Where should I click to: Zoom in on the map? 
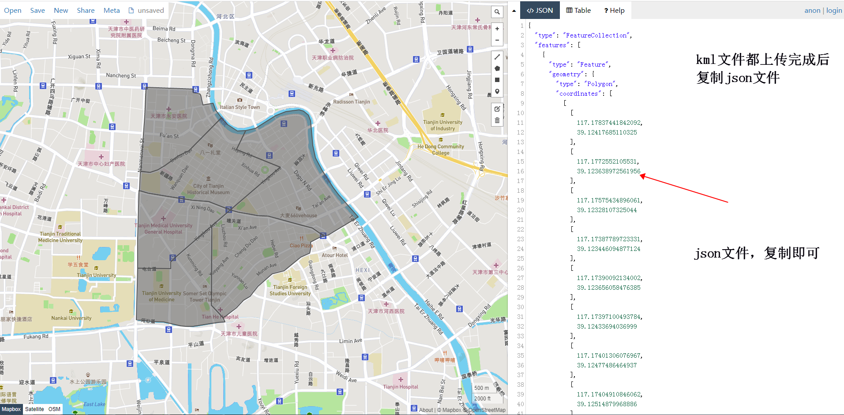(x=497, y=29)
